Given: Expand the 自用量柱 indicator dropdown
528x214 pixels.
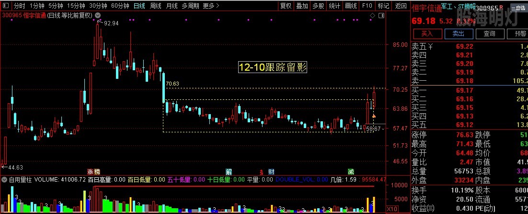Looking at the screenshot, I should 4,180.
